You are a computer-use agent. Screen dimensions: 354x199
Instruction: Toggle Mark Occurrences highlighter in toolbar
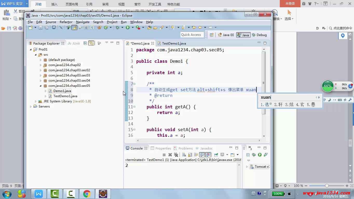tap(74, 27)
